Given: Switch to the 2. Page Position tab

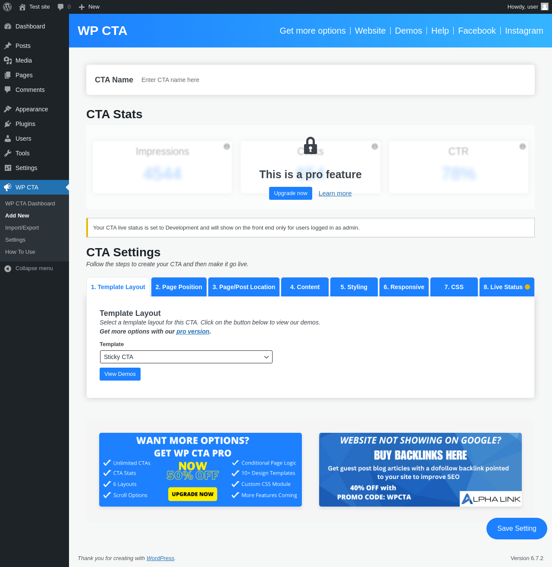Looking at the screenshot, I should (x=179, y=287).
